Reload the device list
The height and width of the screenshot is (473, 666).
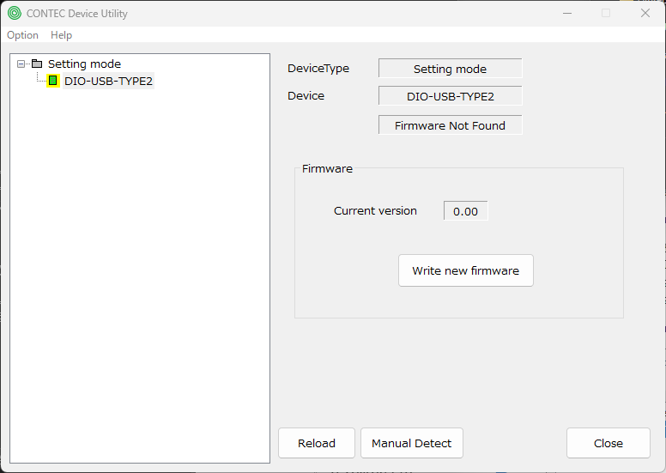point(317,443)
